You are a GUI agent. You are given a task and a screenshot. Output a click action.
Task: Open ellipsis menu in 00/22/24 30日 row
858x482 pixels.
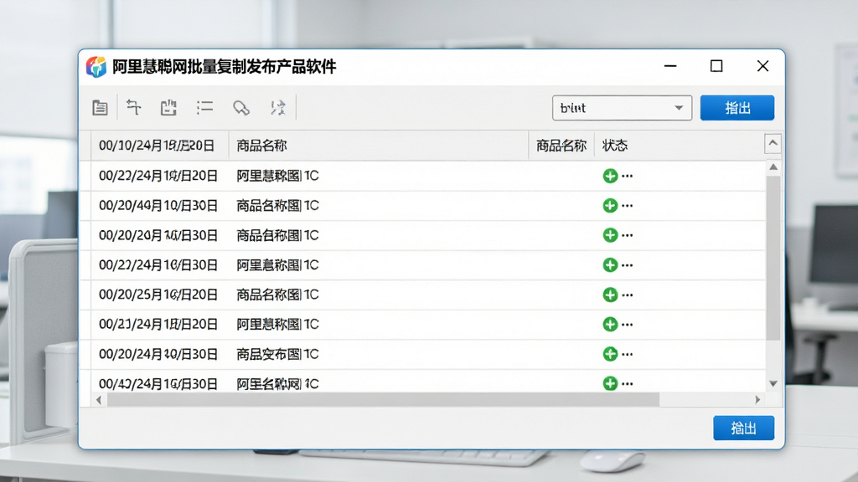point(628,265)
